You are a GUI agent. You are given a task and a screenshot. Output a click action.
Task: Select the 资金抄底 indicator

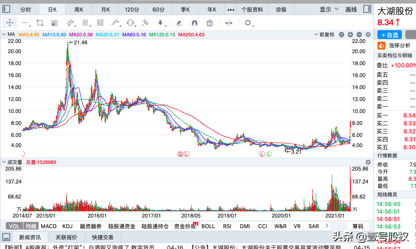pyautogui.click(x=185, y=226)
